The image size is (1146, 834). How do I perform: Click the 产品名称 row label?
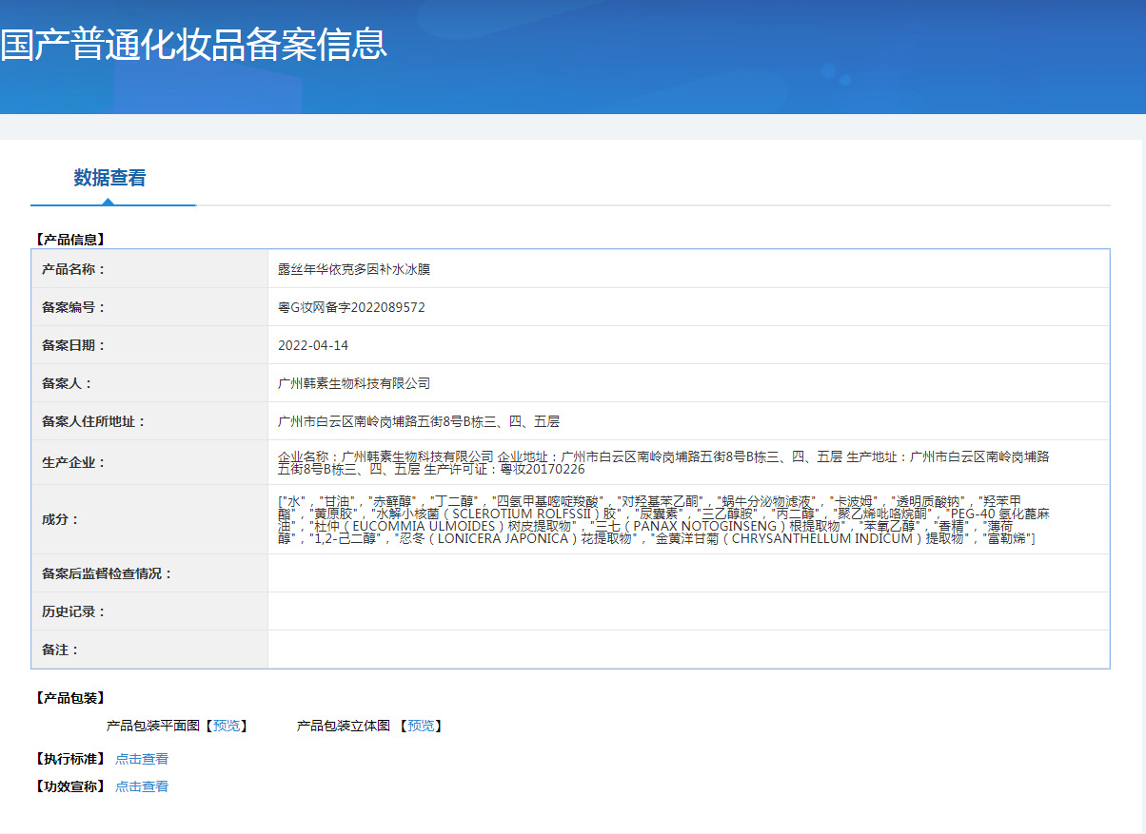pos(74,269)
